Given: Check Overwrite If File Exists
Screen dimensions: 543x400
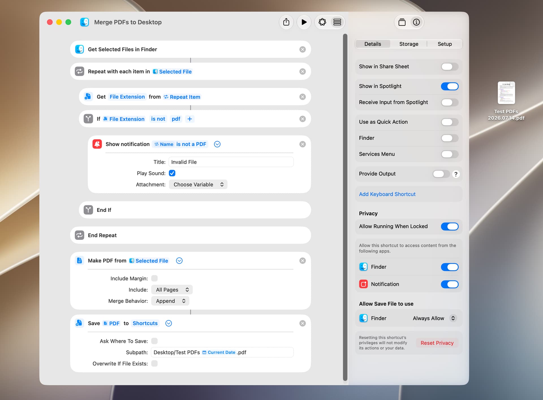Looking at the screenshot, I should (x=154, y=364).
